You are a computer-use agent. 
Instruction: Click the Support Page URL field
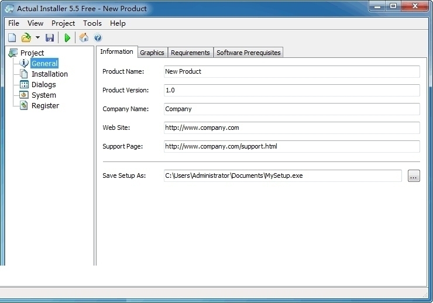tap(291, 146)
